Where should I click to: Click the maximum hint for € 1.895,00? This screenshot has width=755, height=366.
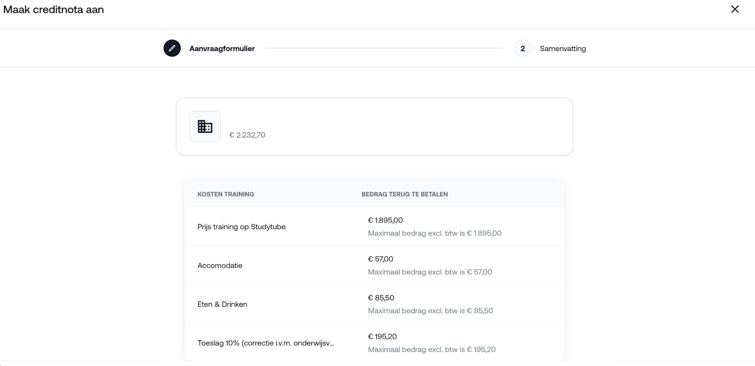click(x=435, y=233)
